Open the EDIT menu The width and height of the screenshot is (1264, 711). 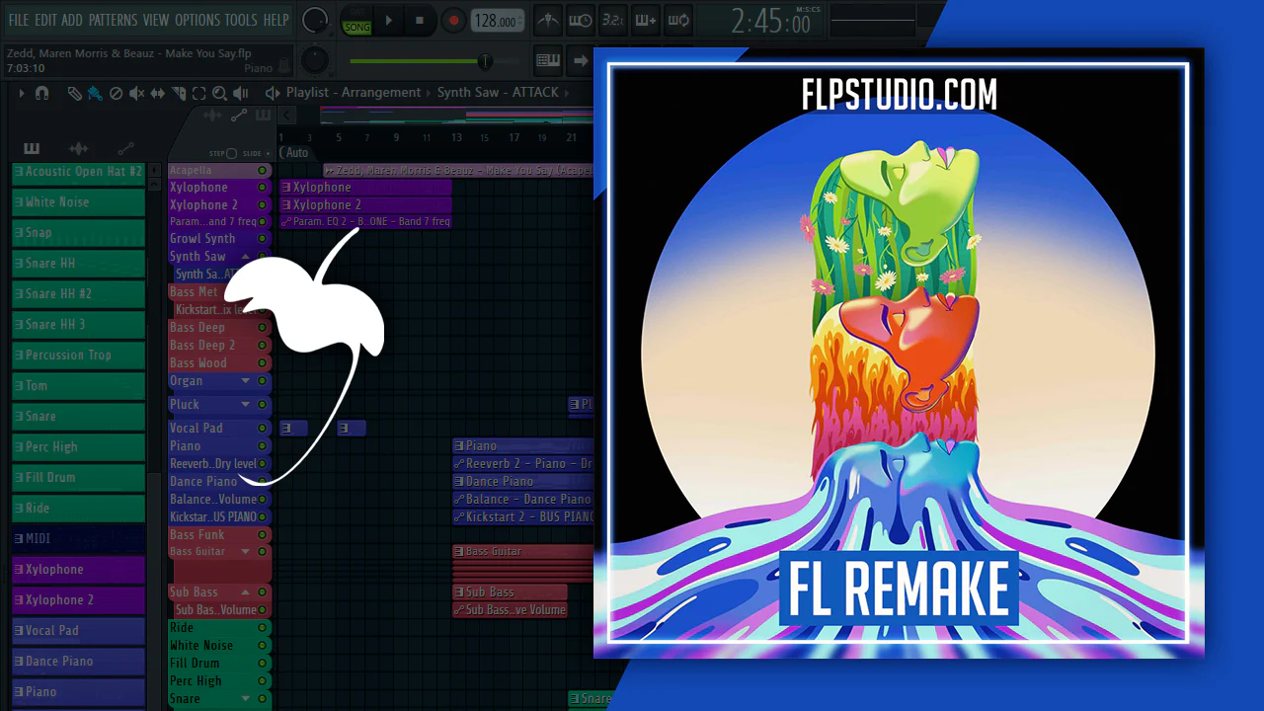coord(45,20)
